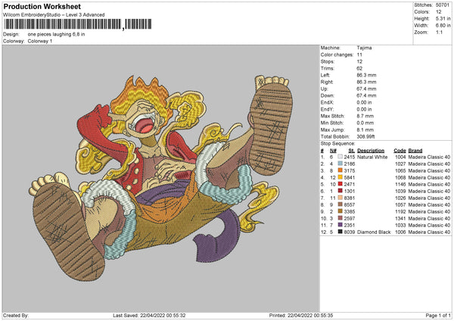The height and width of the screenshot is (321, 454).
Task: Select the 'EndY:' label
Action: point(327,109)
